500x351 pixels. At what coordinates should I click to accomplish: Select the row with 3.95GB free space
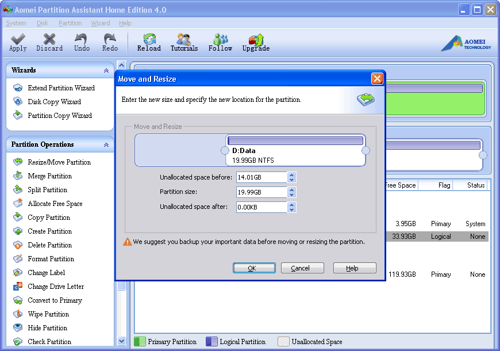coord(437,224)
